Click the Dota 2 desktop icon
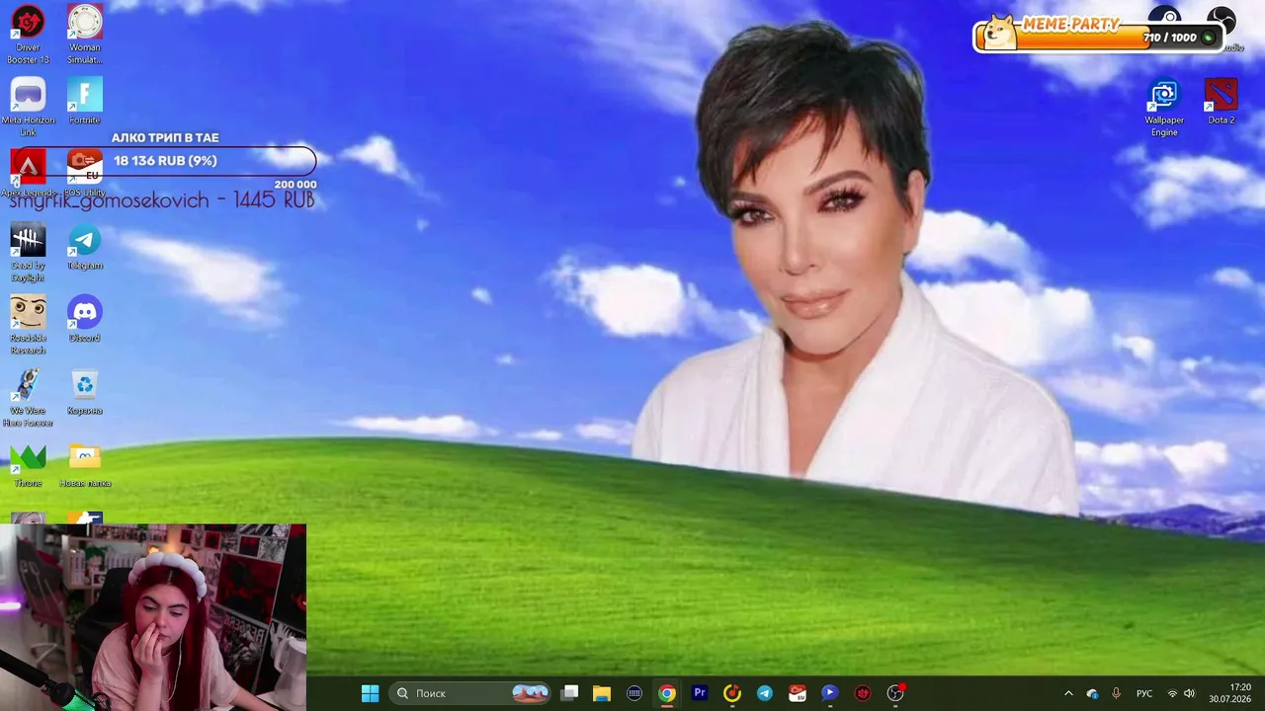The height and width of the screenshot is (711, 1265). click(x=1222, y=101)
